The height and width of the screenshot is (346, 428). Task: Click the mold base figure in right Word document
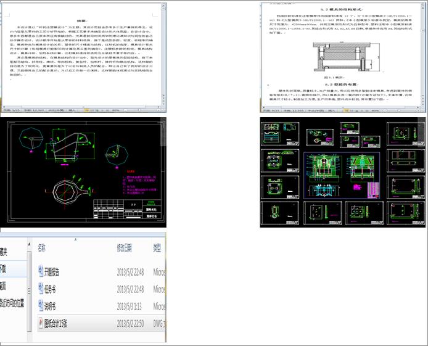[346, 57]
